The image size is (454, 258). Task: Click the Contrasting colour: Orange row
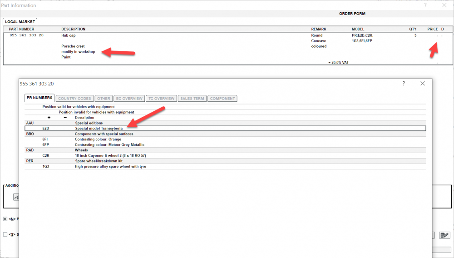point(98,139)
